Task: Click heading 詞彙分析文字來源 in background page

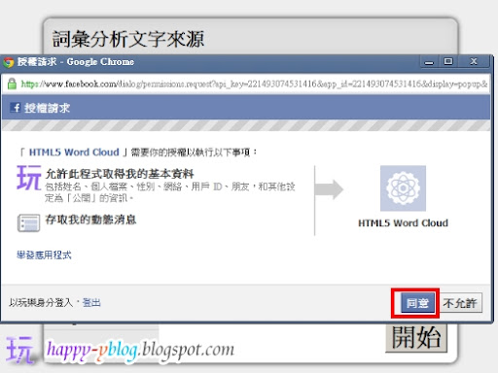Action: (x=128, y=39)
